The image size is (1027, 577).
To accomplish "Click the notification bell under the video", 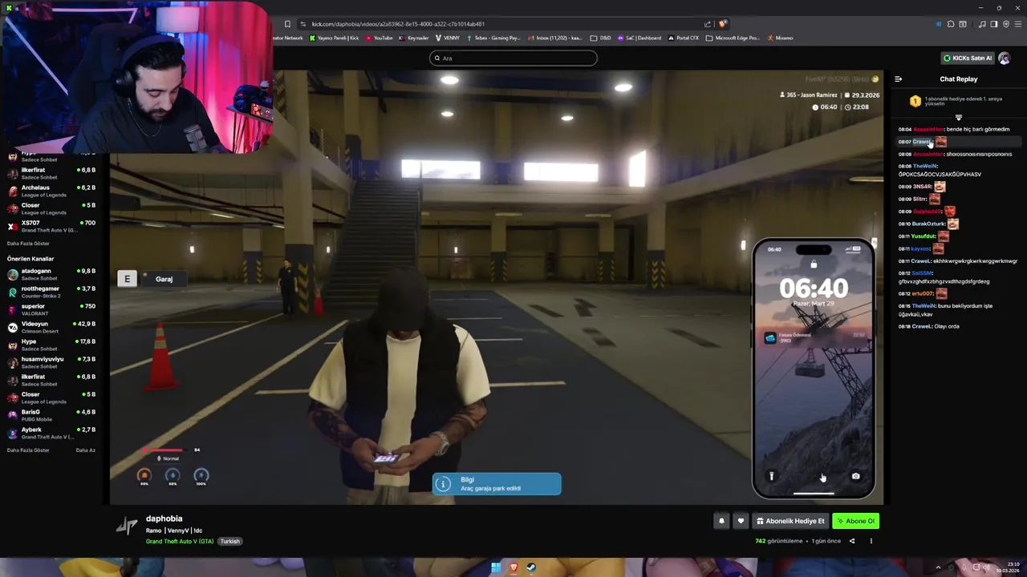I will 721,521.
